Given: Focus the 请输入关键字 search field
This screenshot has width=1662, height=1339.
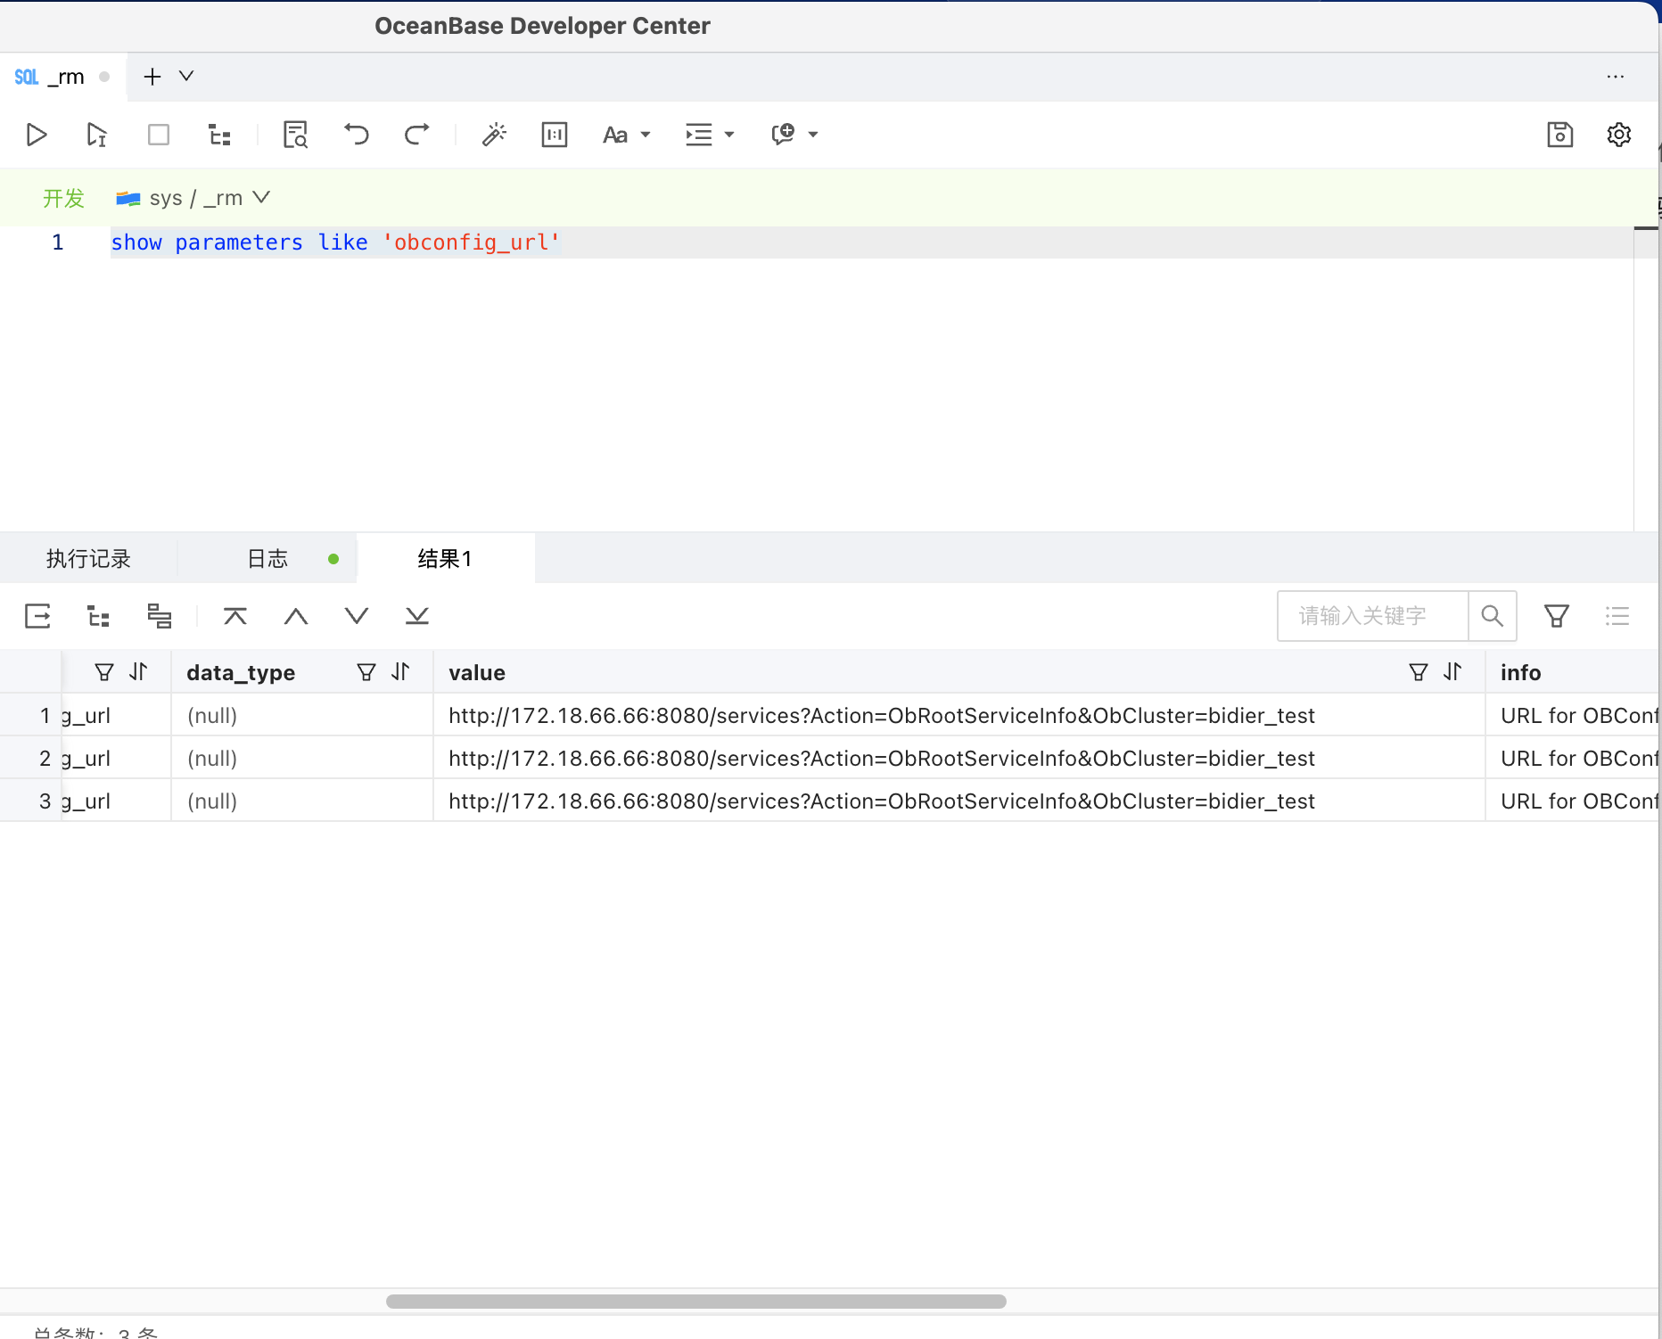Looking at the screenshot, I should [x=1372, y=616].
